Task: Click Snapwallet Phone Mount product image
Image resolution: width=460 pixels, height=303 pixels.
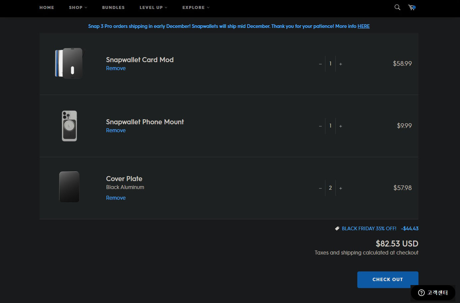Action: tap(69, 126)
